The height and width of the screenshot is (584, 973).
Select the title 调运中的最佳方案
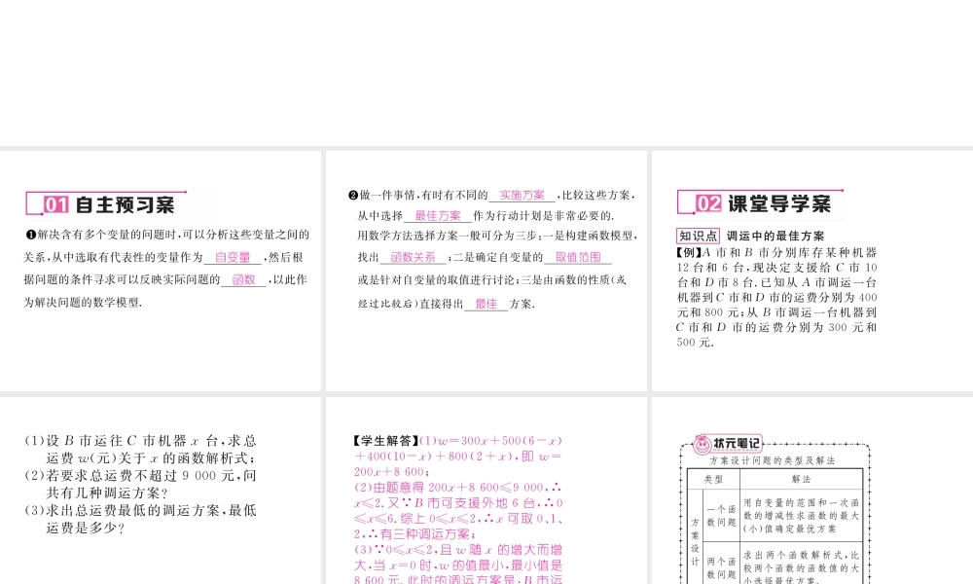[x=775, y=236]
